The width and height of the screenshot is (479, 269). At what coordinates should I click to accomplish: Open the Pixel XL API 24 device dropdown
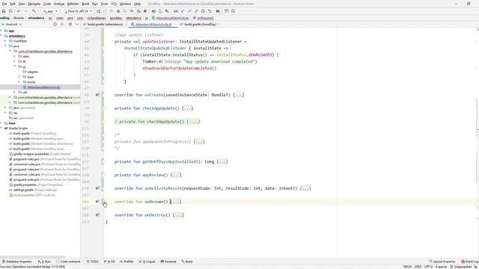[x=78, y=11]
